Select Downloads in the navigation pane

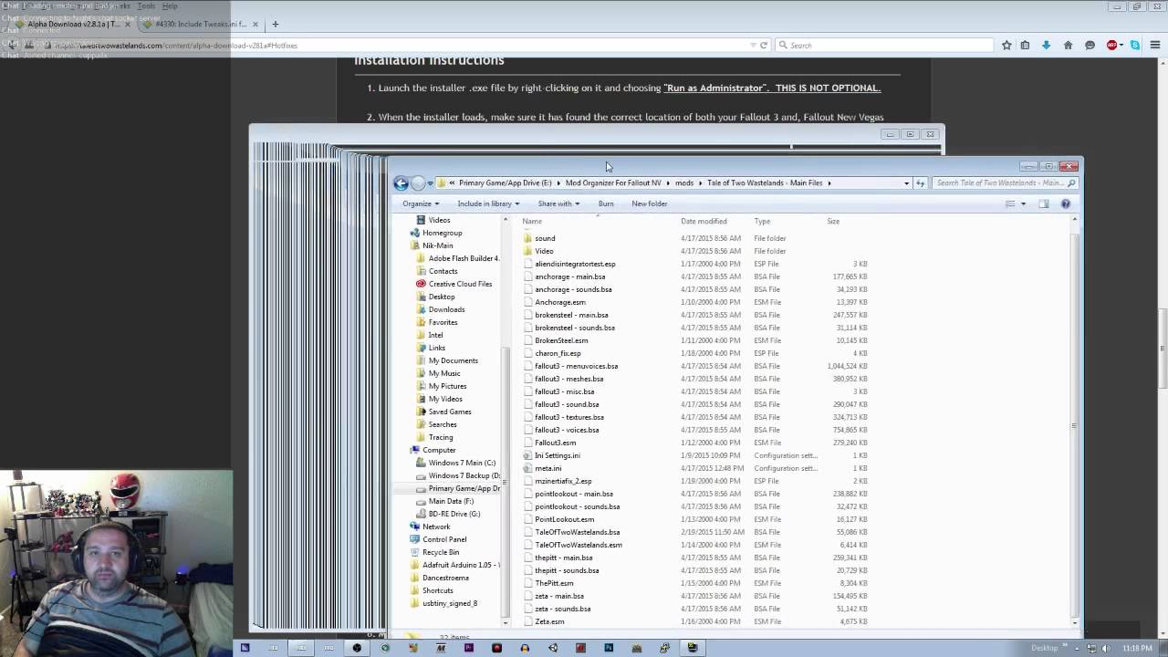click(x=446, y=309)
